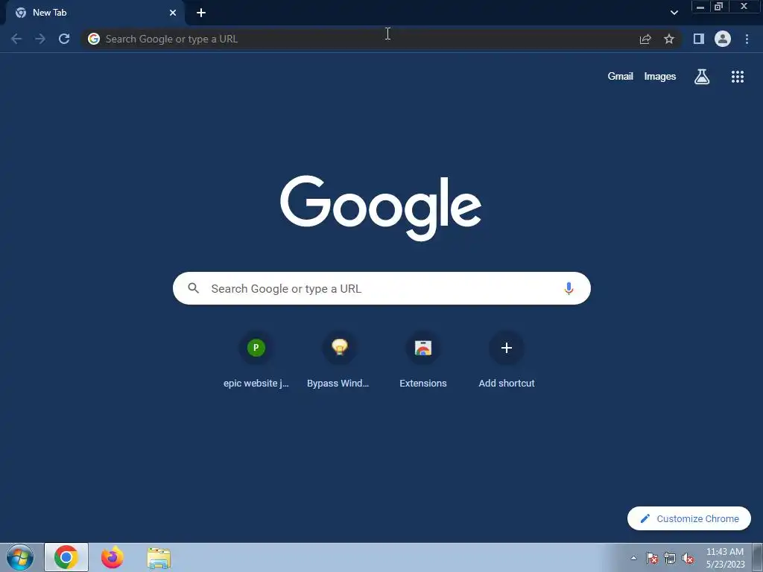
Task: Expand the tab search chevron
Action: point(674,13)
